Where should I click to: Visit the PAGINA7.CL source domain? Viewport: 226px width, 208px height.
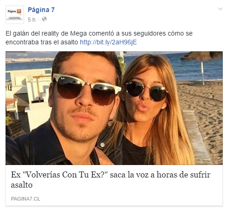25,199
